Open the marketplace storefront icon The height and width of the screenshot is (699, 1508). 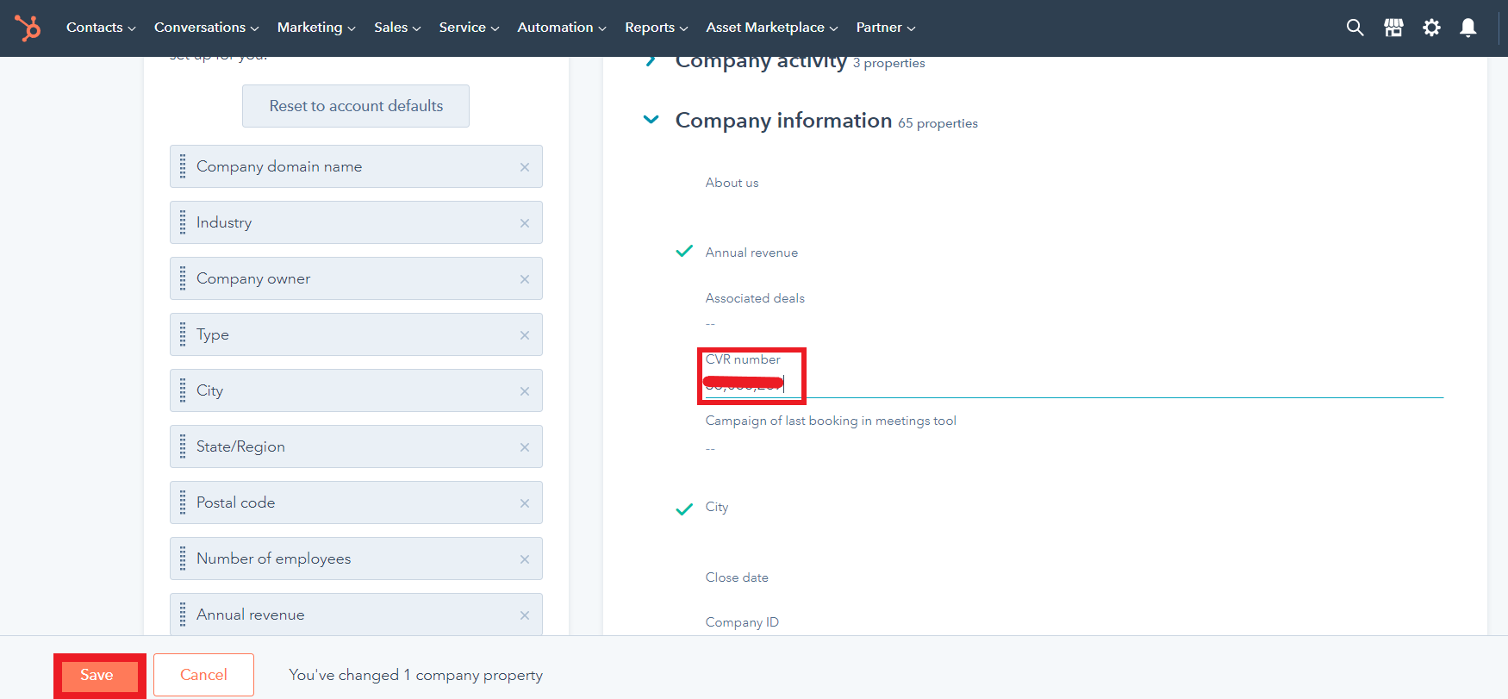pos(1393,28)
